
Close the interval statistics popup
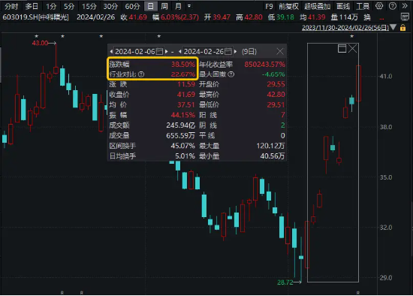280,51
